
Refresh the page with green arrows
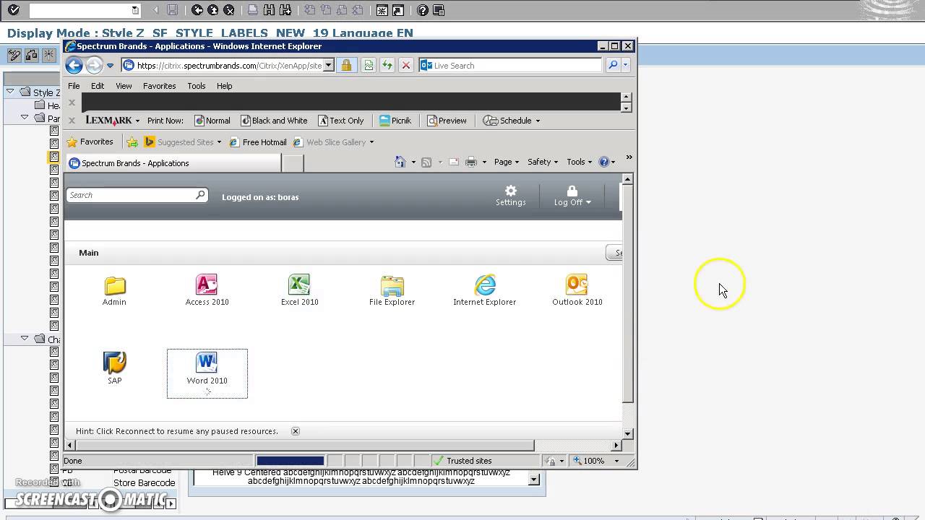click(x=387, y=65)
